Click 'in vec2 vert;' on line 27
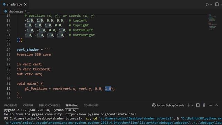 29,64
